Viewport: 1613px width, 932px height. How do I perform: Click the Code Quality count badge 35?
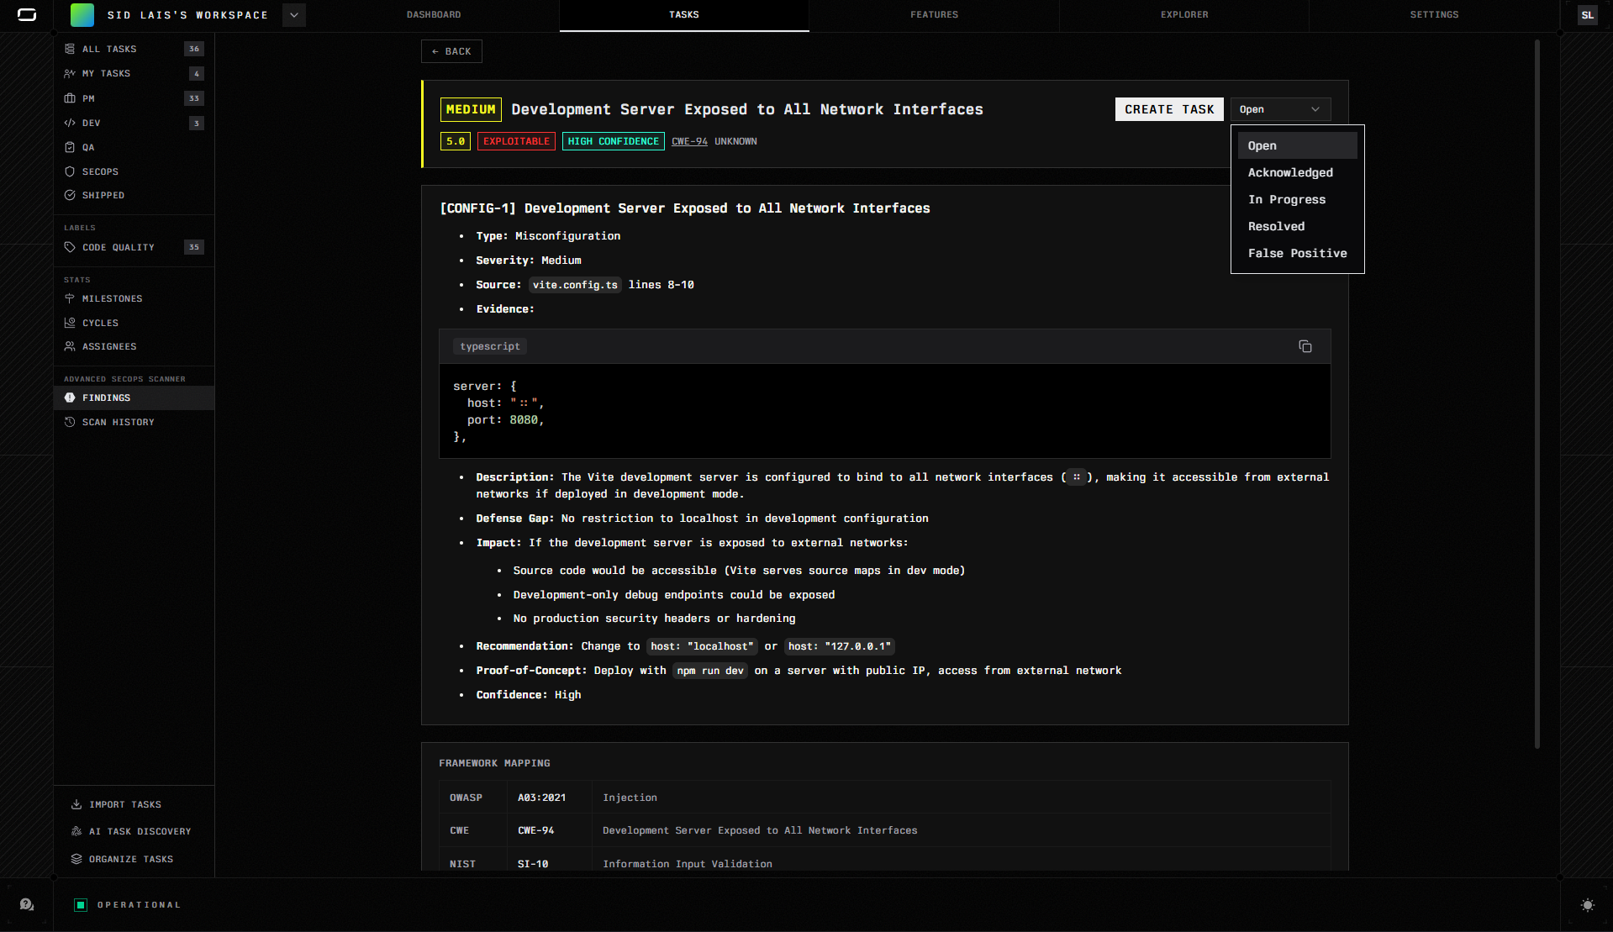(x=194, y=247)
